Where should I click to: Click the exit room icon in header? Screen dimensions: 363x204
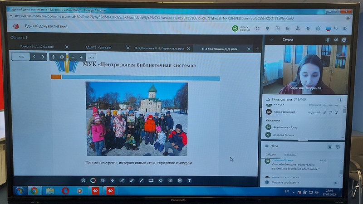pos(345,29)
